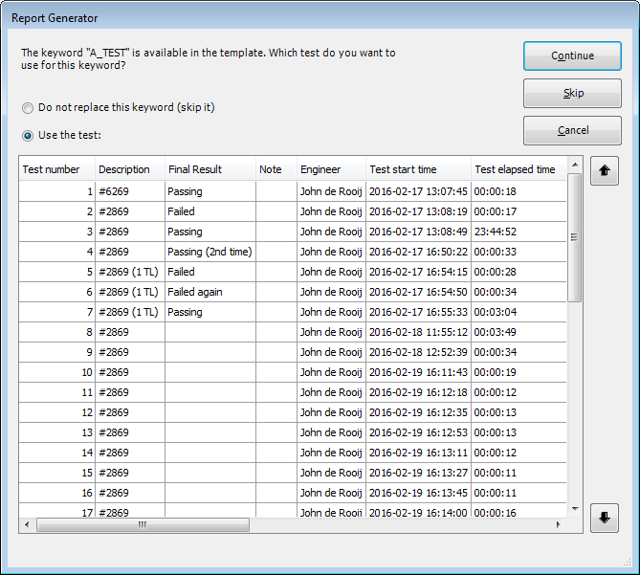Click the Test start time column header
640x575 pixels.
tap(418, 169)
